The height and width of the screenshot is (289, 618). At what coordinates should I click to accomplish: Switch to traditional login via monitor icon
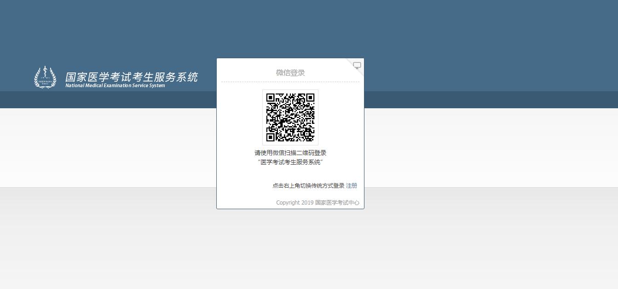pos(357,66)
